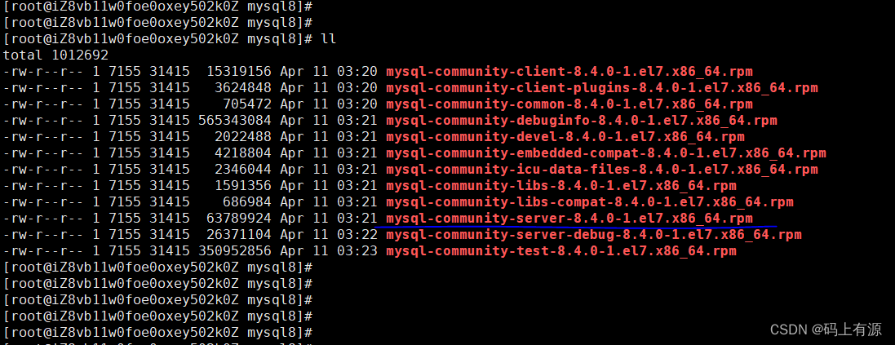Click the file size 63789924
895x345 pixels.
239,219
